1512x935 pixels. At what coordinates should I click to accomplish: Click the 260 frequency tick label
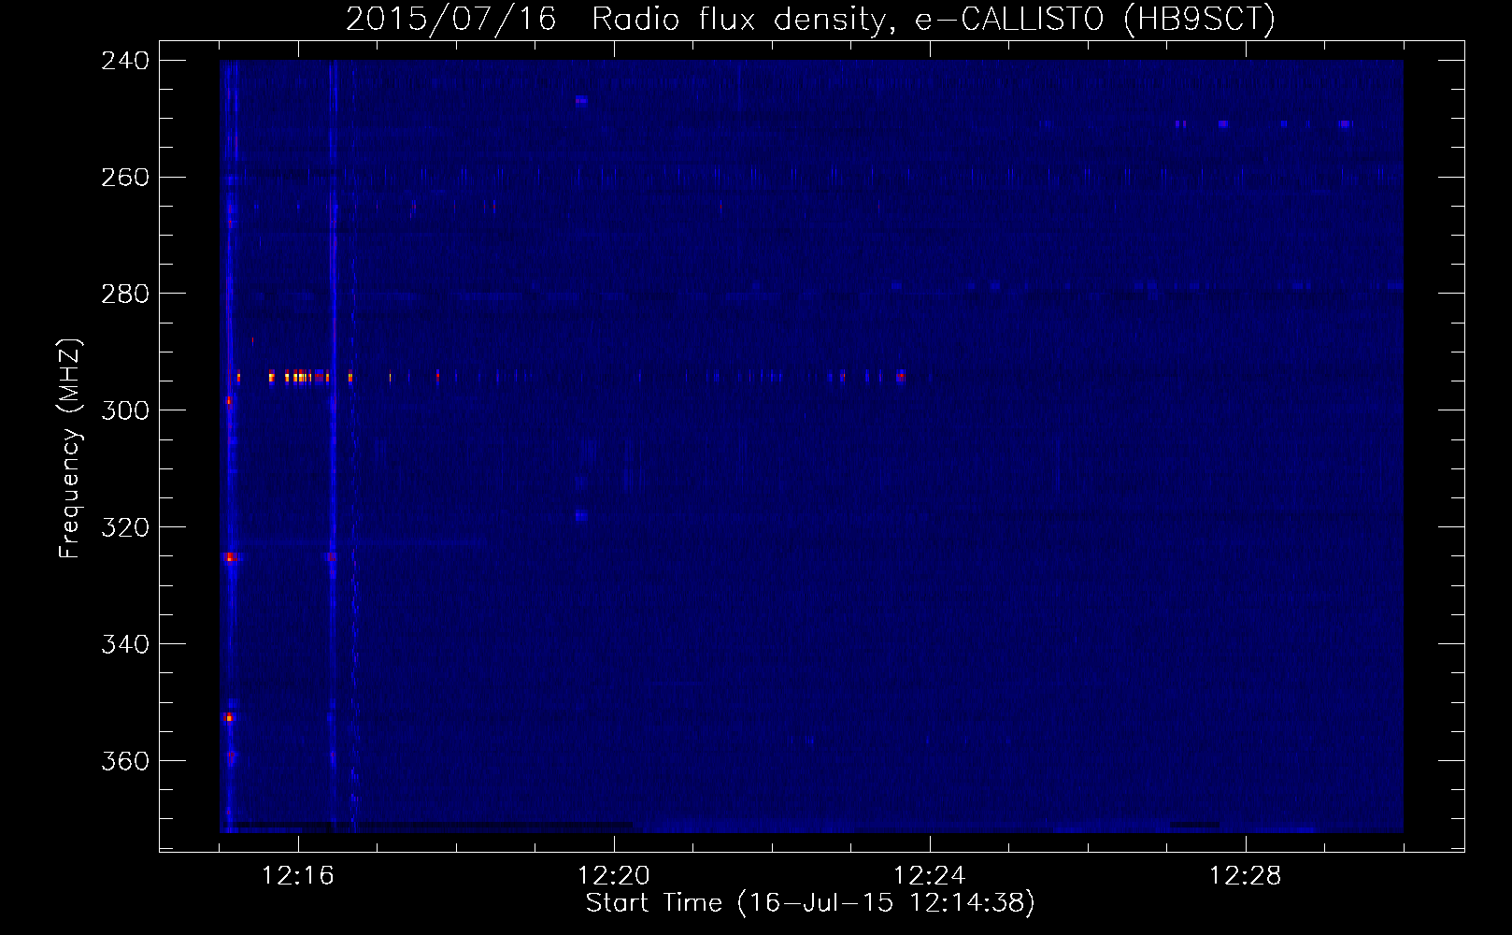pos(125,178)
